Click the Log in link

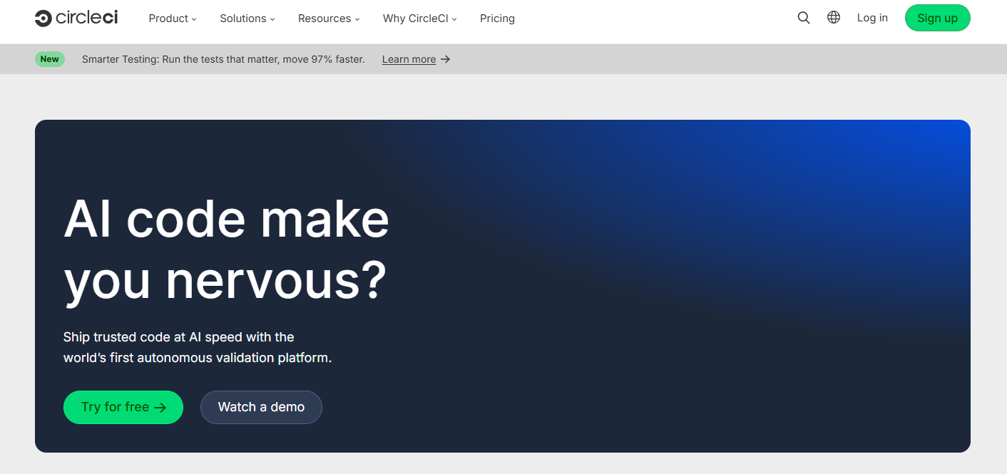pos(872,18)
